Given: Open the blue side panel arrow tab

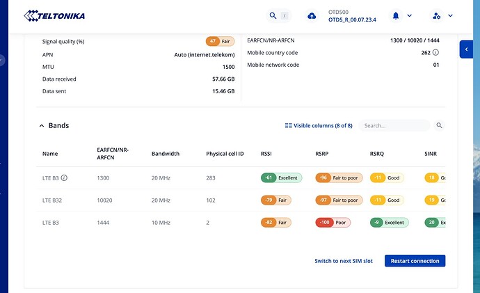Looking at the screenshot, I should tap(466, 49).
